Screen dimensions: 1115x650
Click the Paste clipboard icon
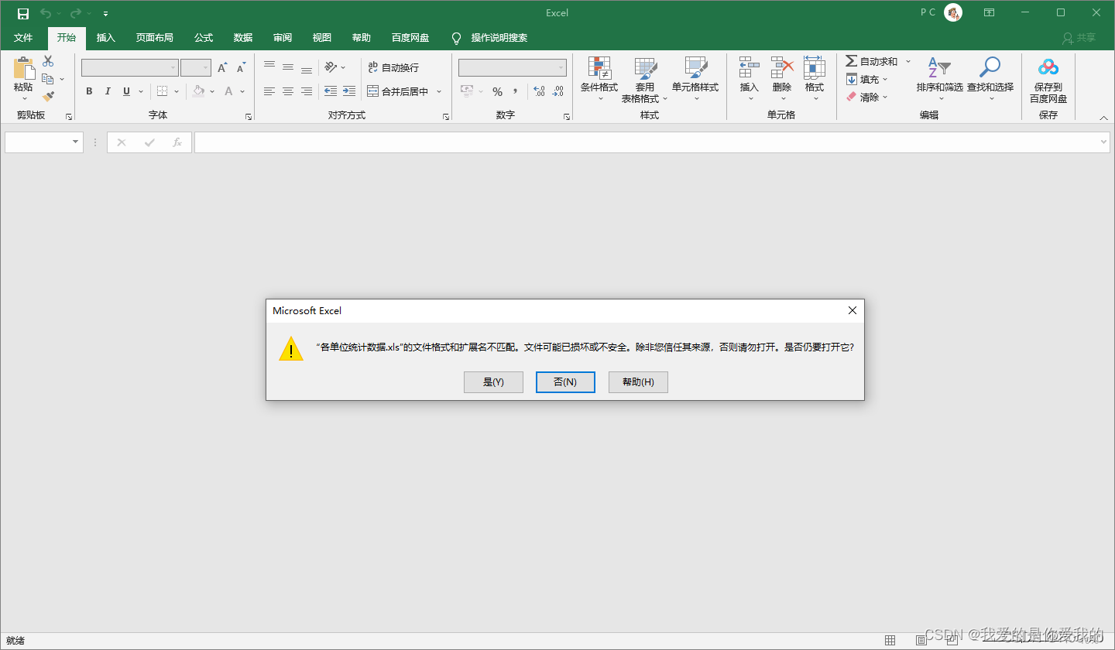point(24,70)
